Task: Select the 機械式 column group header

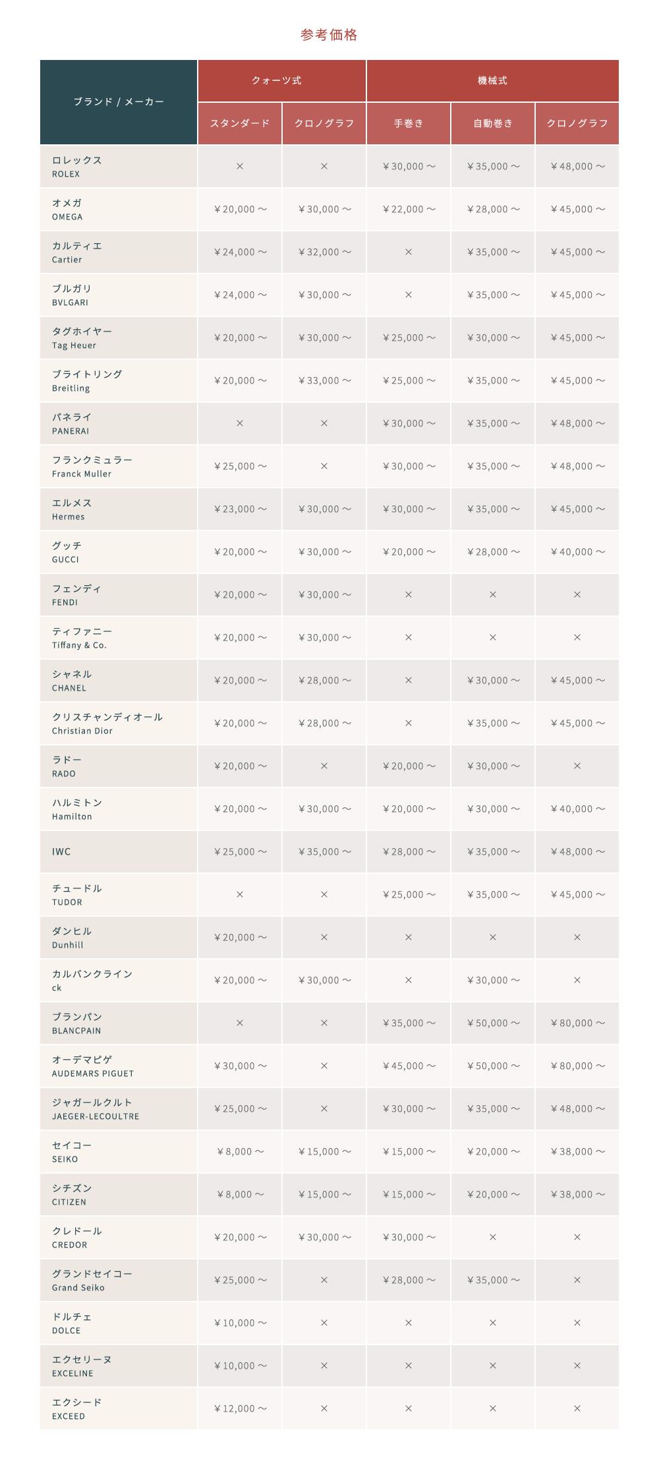Action: point(492,80)
